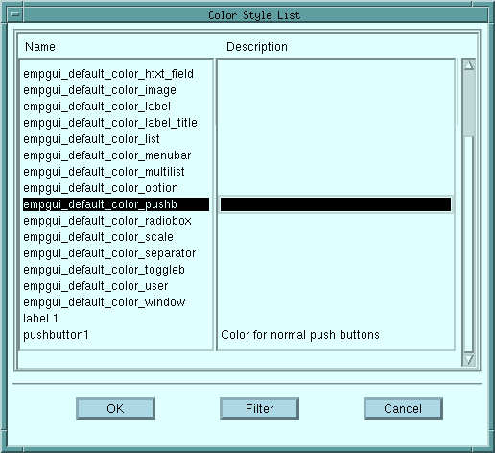Click 'Color for normal push buttons' description
This screenshot has width=495, height=453.
click(300, 335)
